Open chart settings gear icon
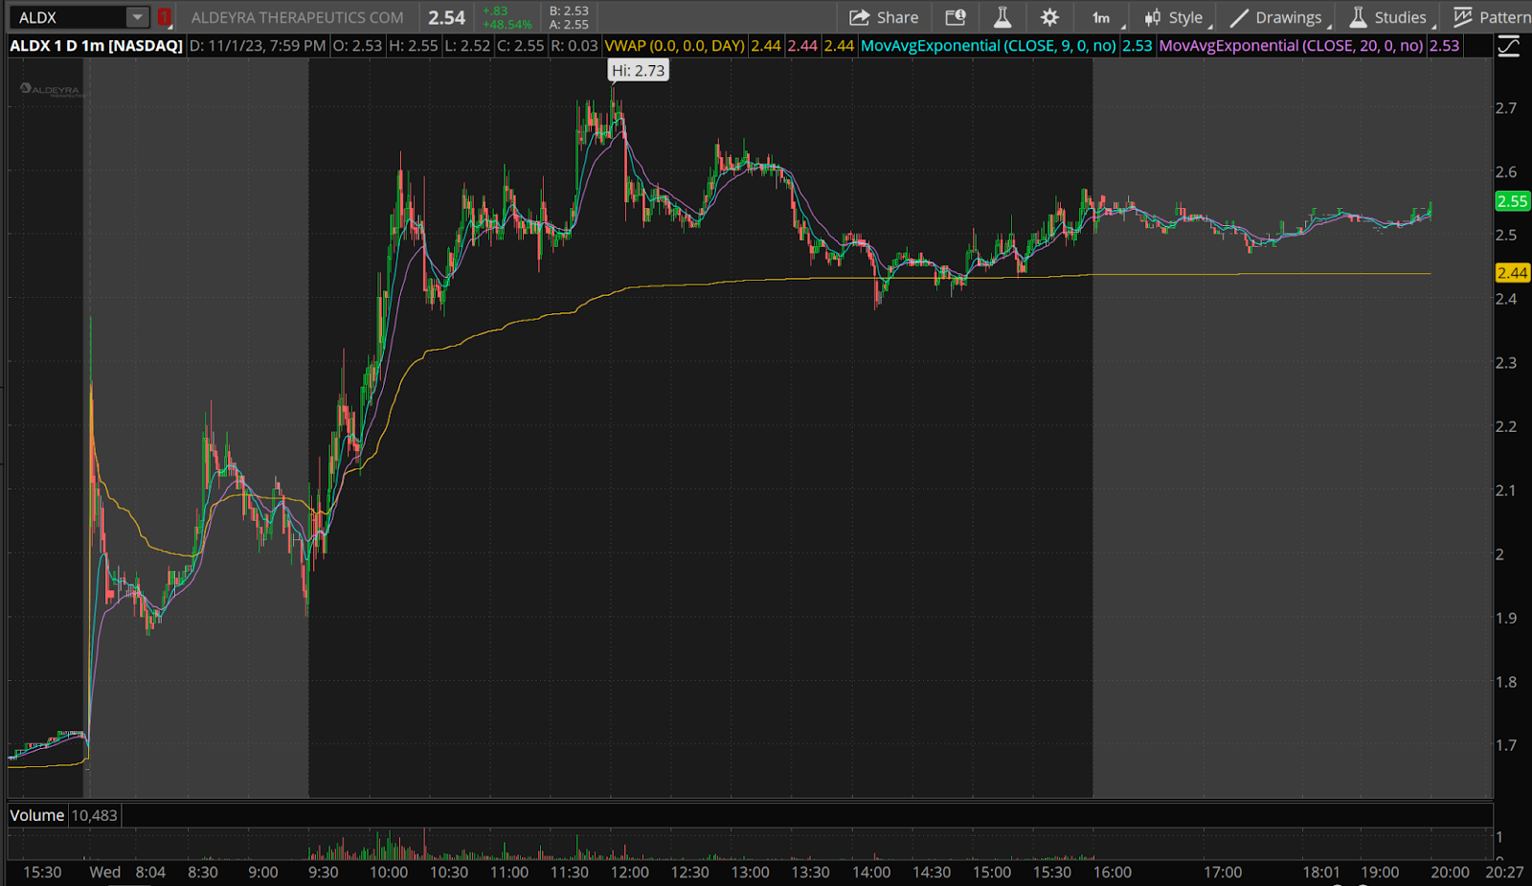This screenshot has height=886, width=1532. point(1049,17)
